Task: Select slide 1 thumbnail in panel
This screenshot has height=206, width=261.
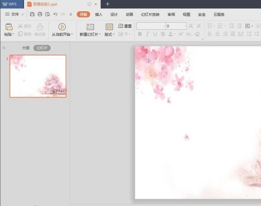Action: click(x=38, y=76)
